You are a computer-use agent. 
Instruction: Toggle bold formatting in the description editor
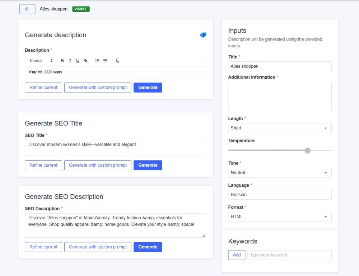coord(62,61)
